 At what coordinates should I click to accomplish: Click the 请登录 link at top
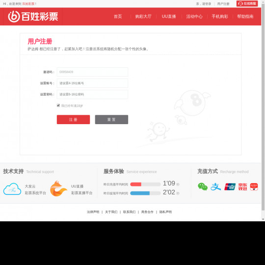tap(207, 4)
